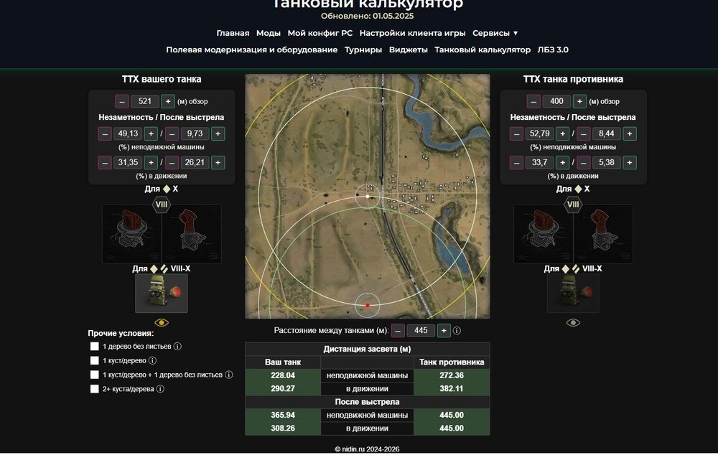Decrease distance between tanks with minus
The height and width of the screenshot is (455, 718).
(x=398, y=331)
